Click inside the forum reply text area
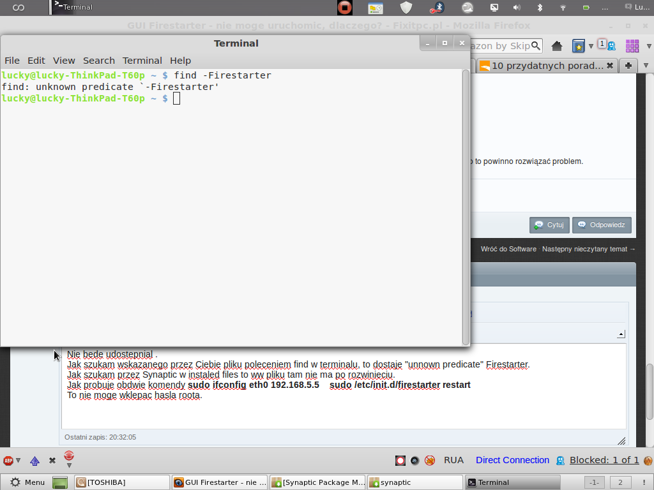This screenshot has width=654, height=490. click(x=344, y=386)
